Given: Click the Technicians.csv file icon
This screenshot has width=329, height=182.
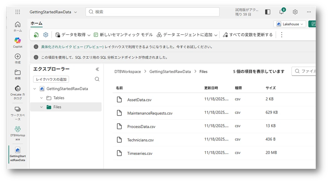Looking at the screenshot, I should point(119,140).
